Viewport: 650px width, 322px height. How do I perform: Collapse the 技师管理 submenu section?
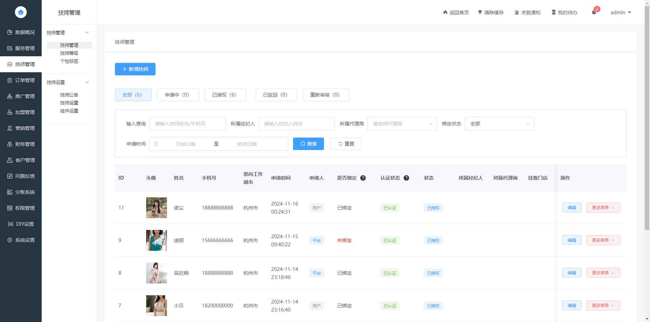point(87,32)
